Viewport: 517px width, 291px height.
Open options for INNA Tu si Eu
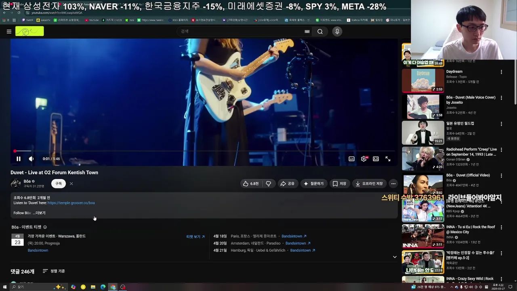501,227
